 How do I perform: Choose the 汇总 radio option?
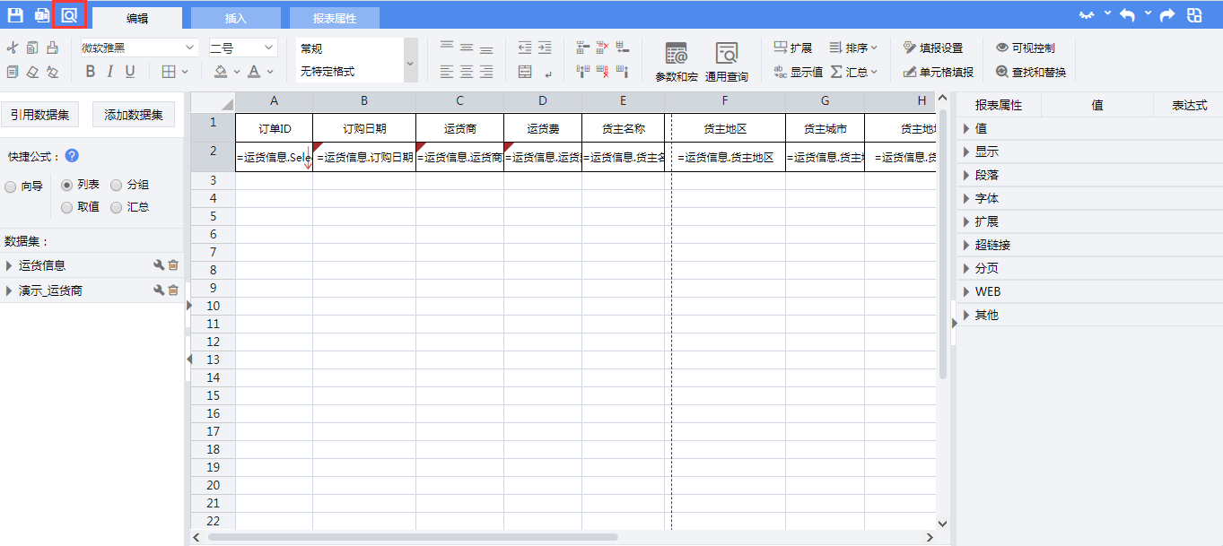(x=117, y=207)
